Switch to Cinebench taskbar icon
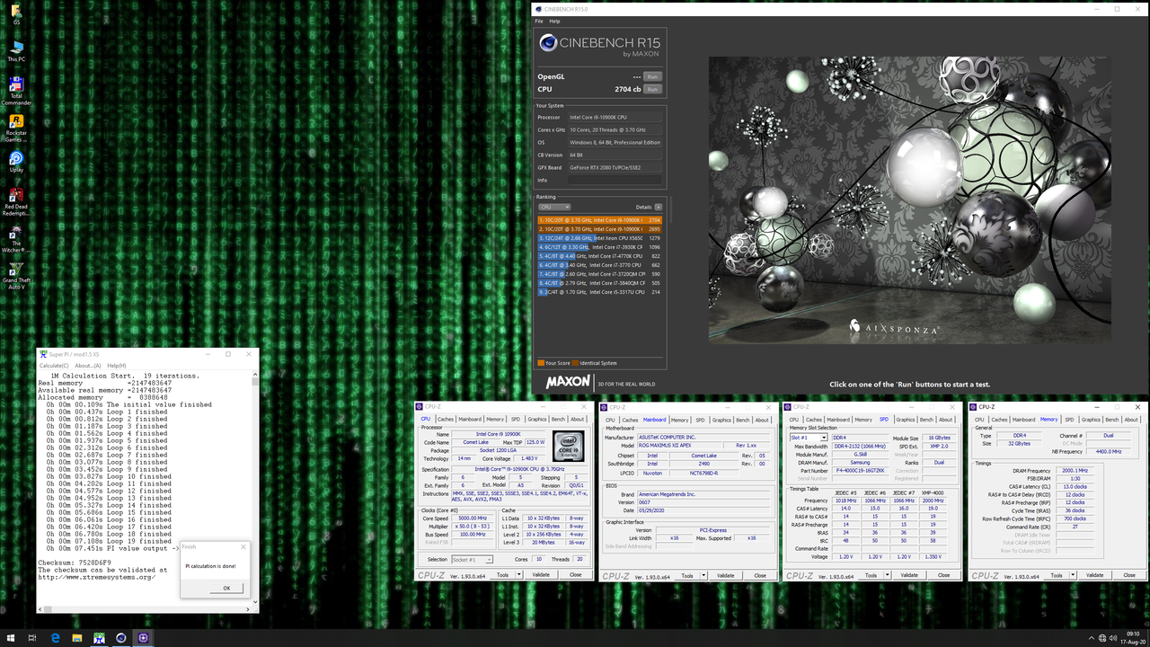Image resolution: width=1150 pixels, height=647 pixels. 121,638
